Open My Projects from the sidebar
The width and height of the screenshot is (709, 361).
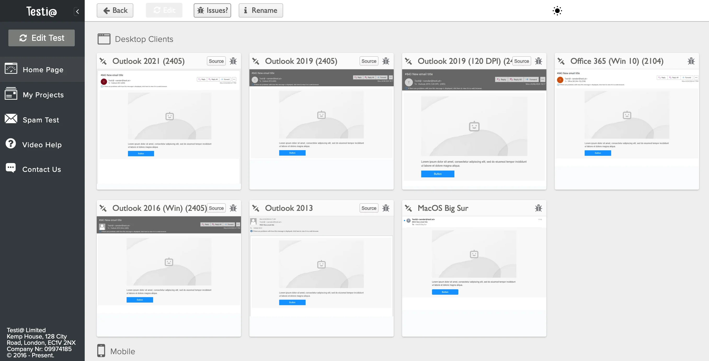click(42, 94)
